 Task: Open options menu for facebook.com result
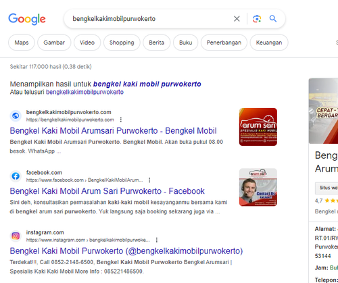click(149, 180)
